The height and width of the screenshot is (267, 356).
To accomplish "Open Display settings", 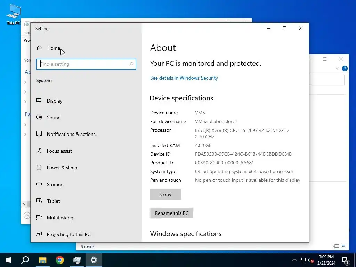I will [x=49, y=101].
